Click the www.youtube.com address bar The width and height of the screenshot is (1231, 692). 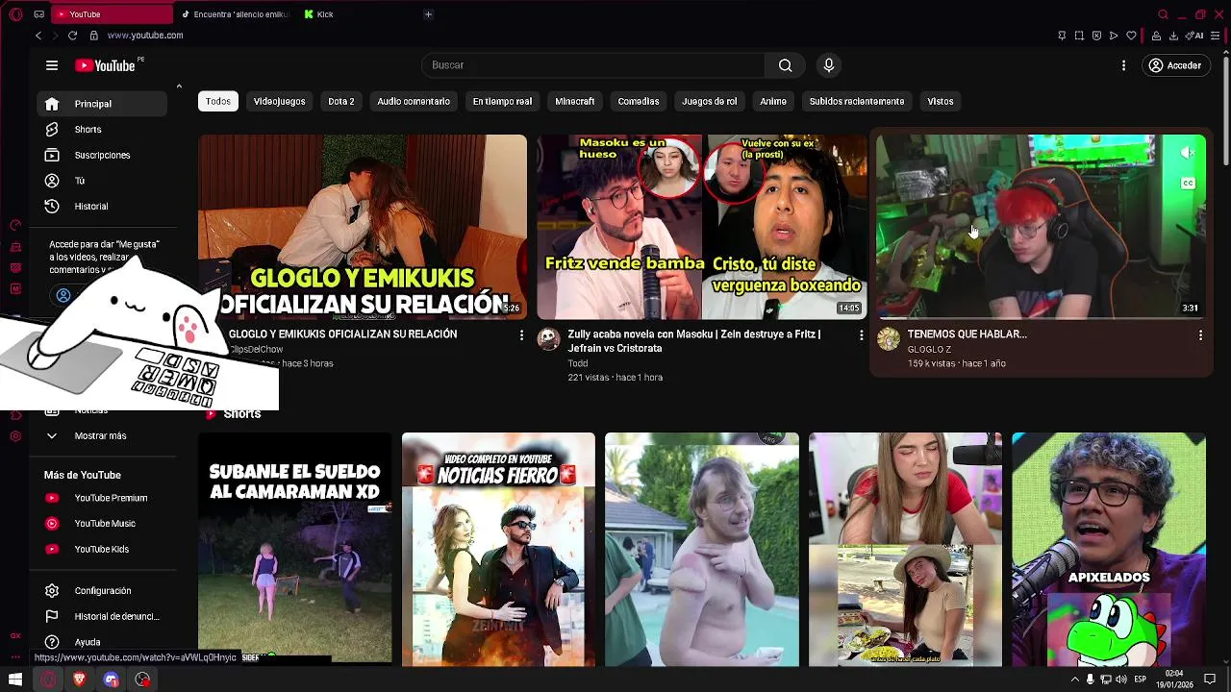[x=145, y=36]
